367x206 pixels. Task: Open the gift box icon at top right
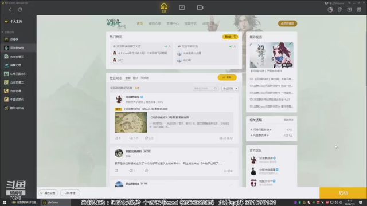click(x=359, y=10)
